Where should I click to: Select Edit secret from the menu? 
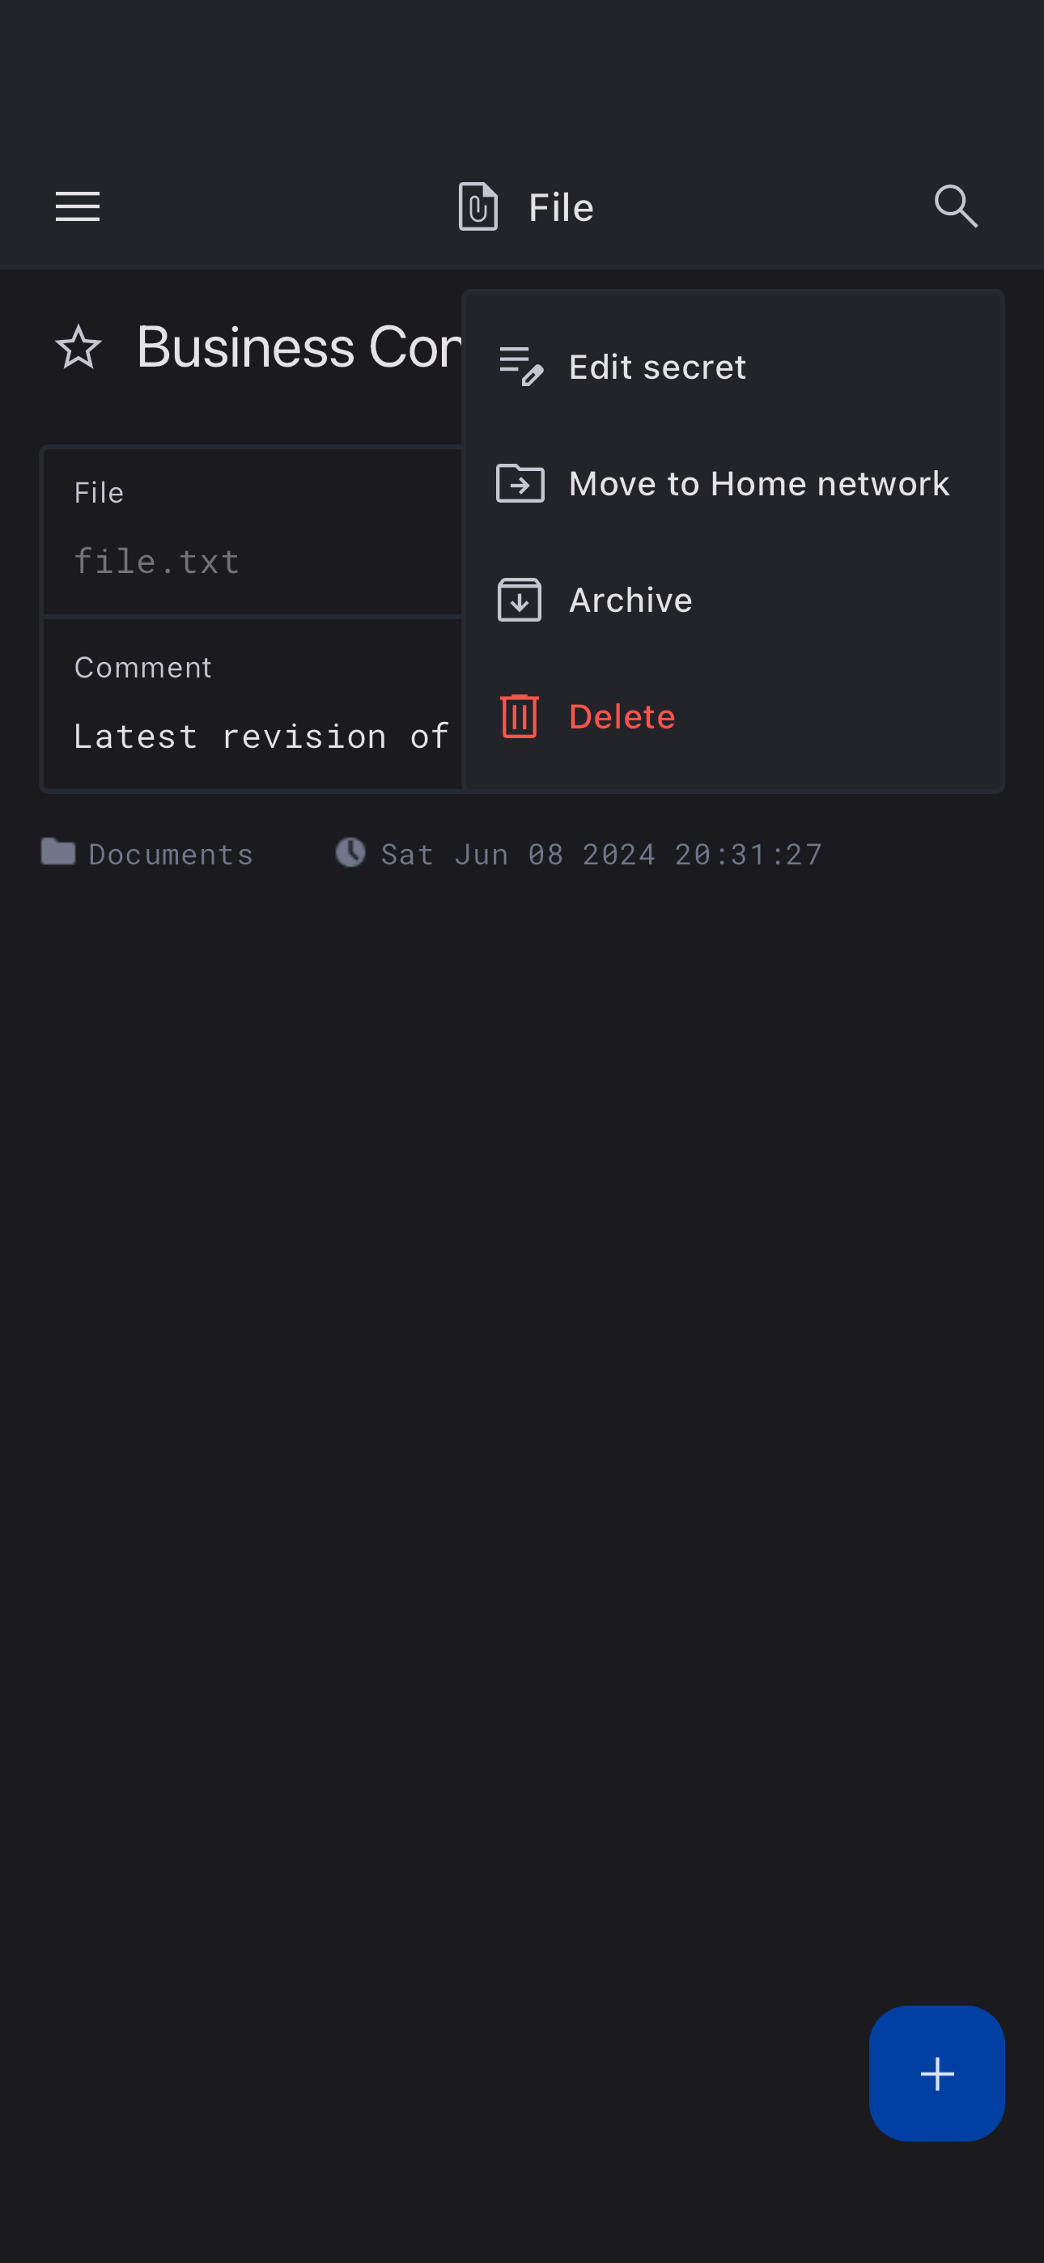point(732,367)
